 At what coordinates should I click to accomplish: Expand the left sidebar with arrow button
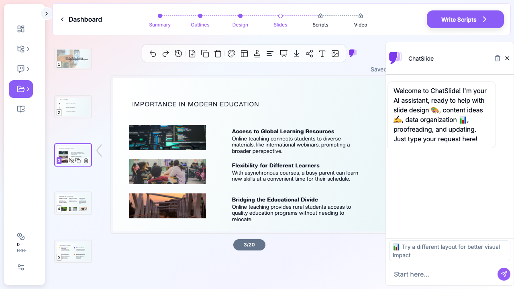46,14
